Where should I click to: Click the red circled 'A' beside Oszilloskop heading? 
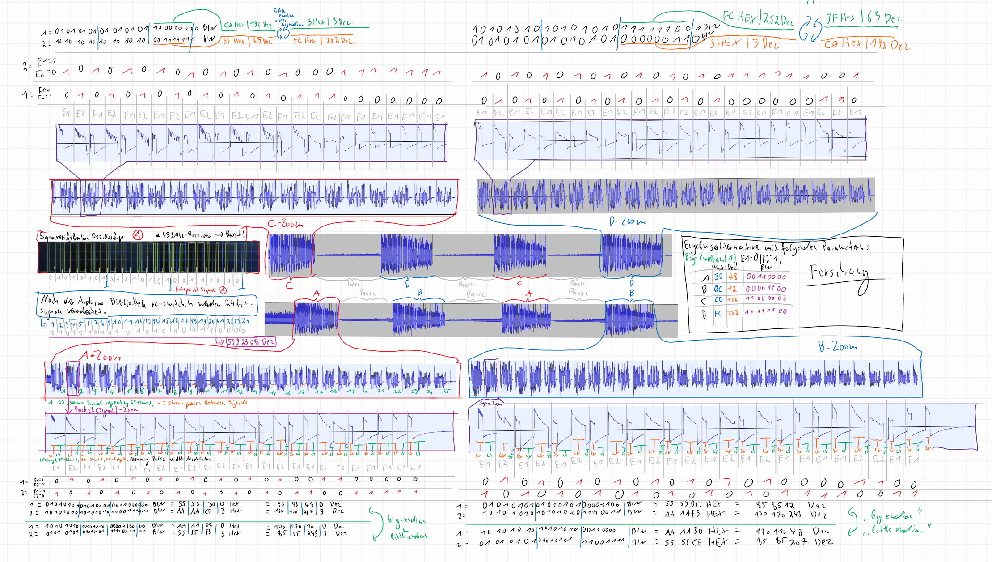point(138,235)
